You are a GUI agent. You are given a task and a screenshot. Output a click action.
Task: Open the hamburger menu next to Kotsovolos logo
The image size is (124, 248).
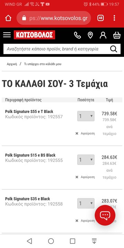click(7, 35)
